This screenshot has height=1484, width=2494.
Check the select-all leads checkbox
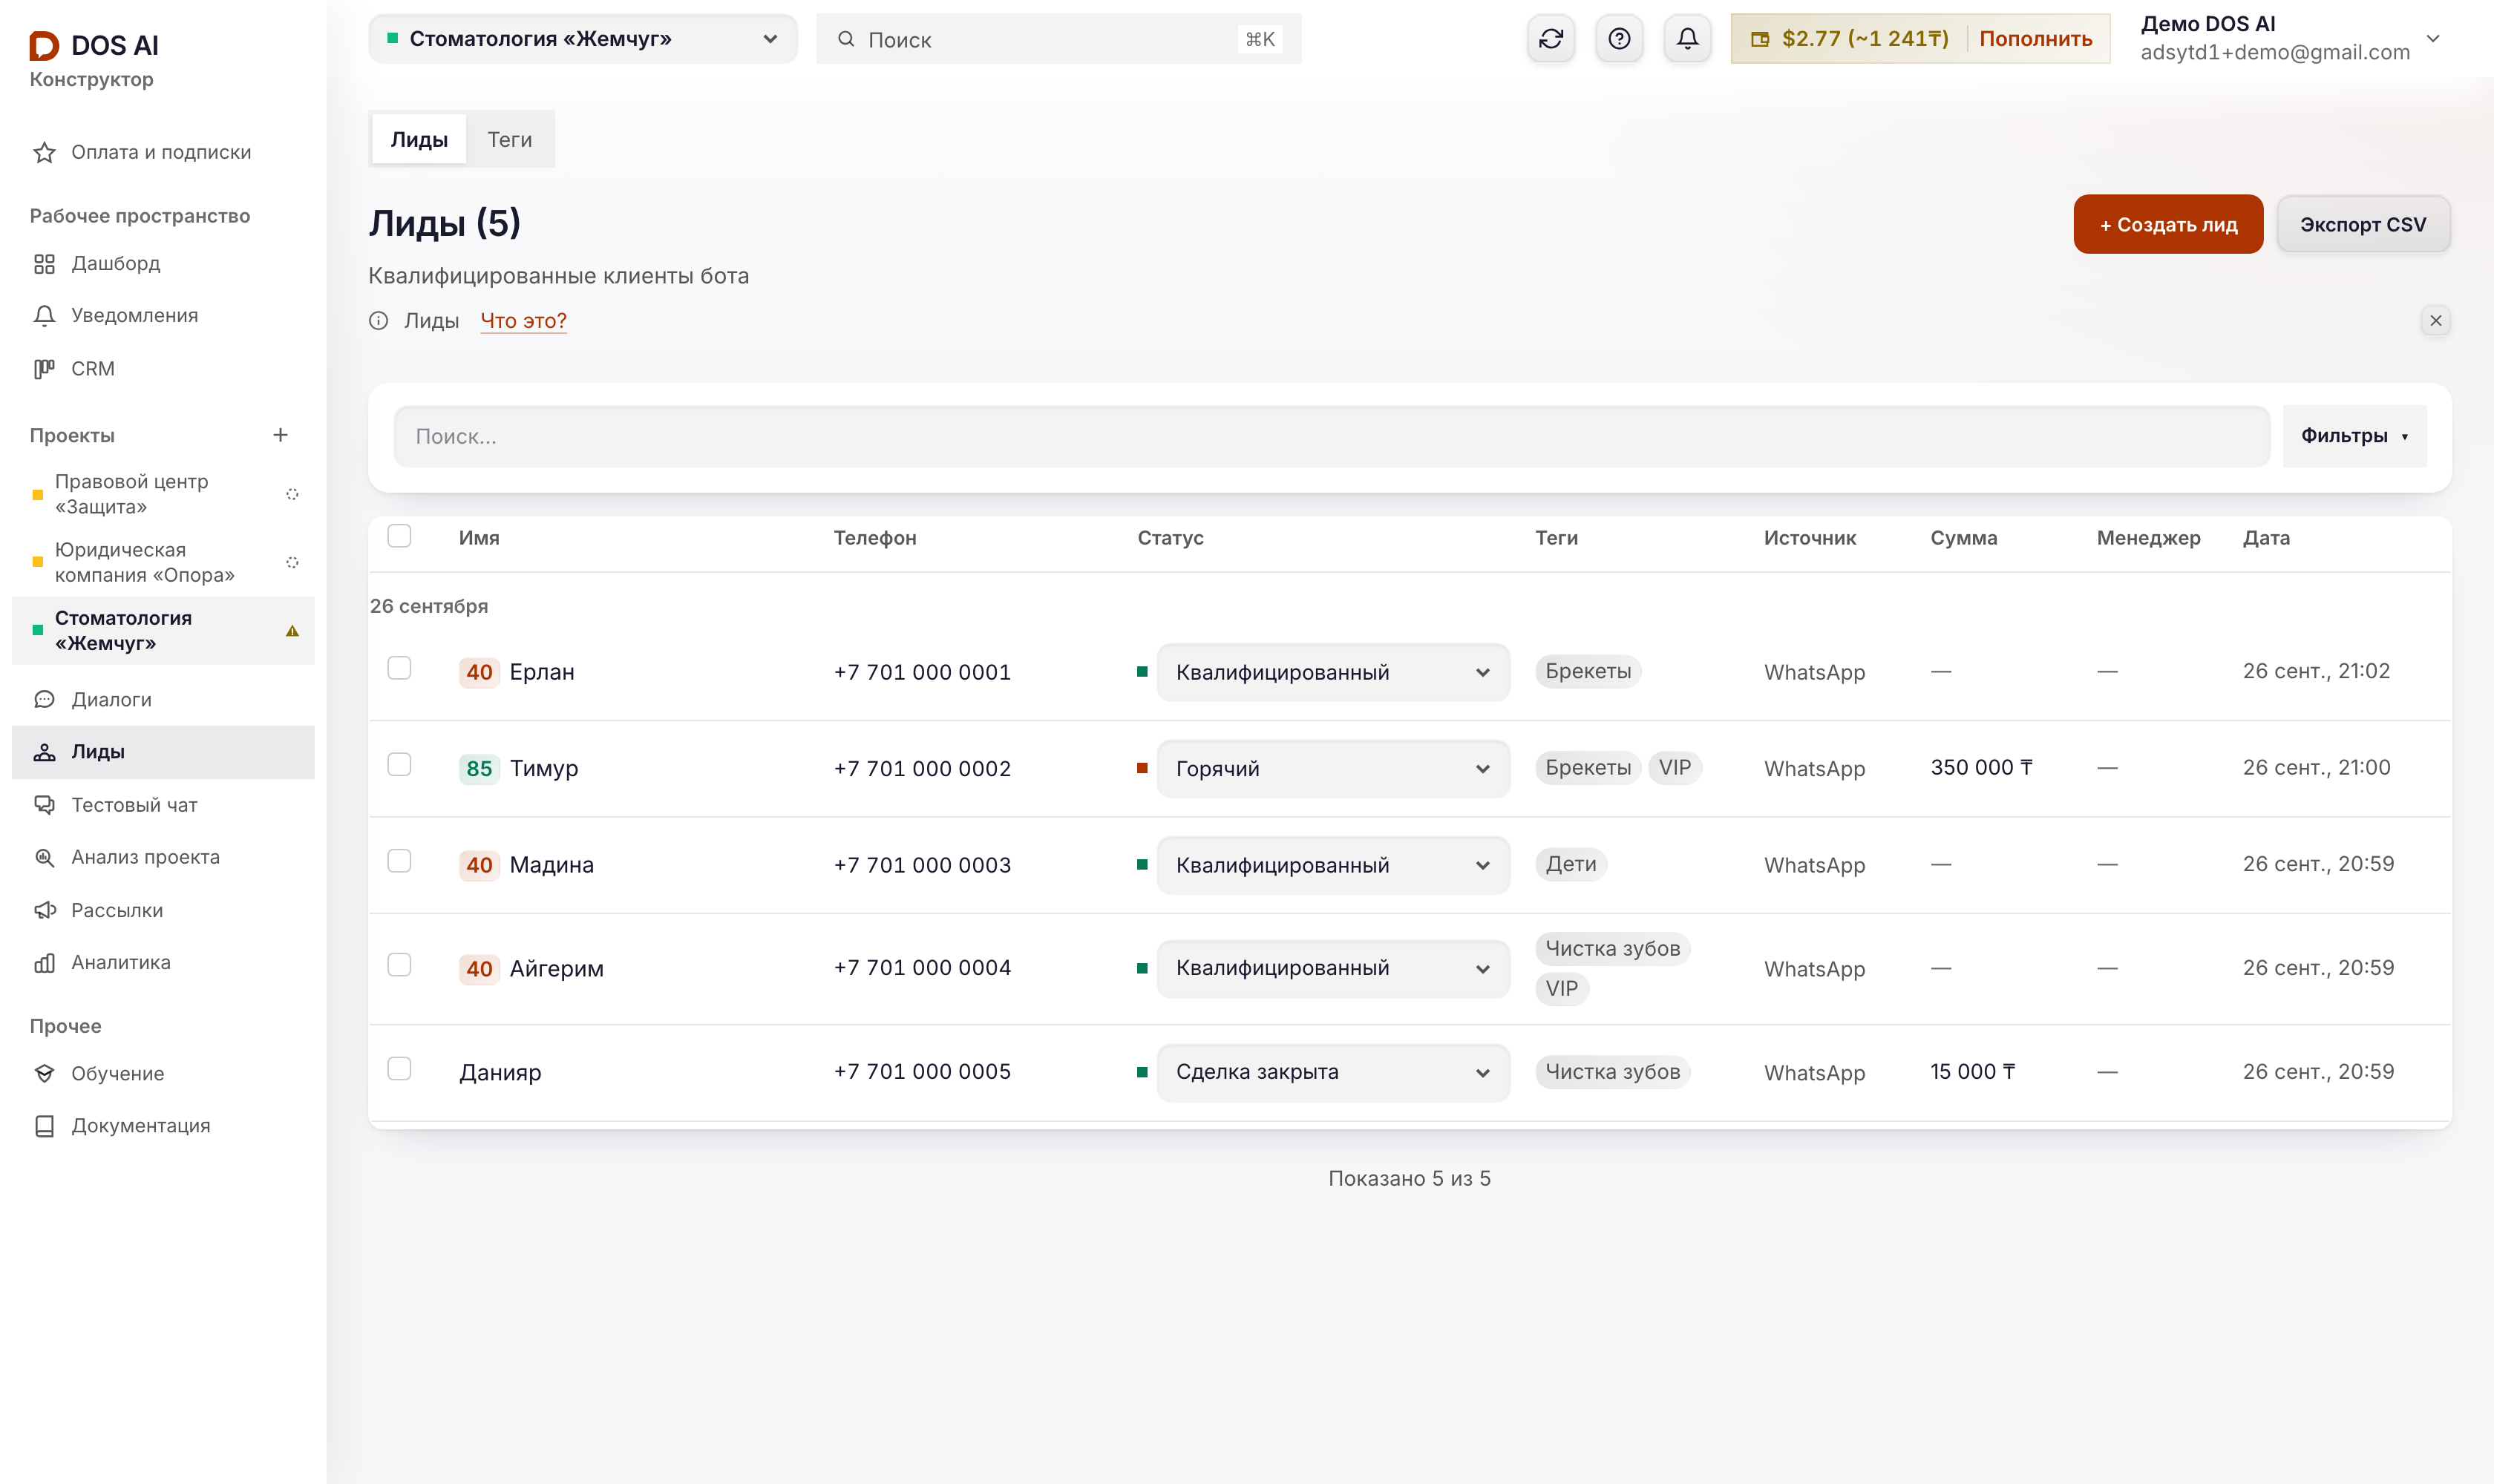399,536
